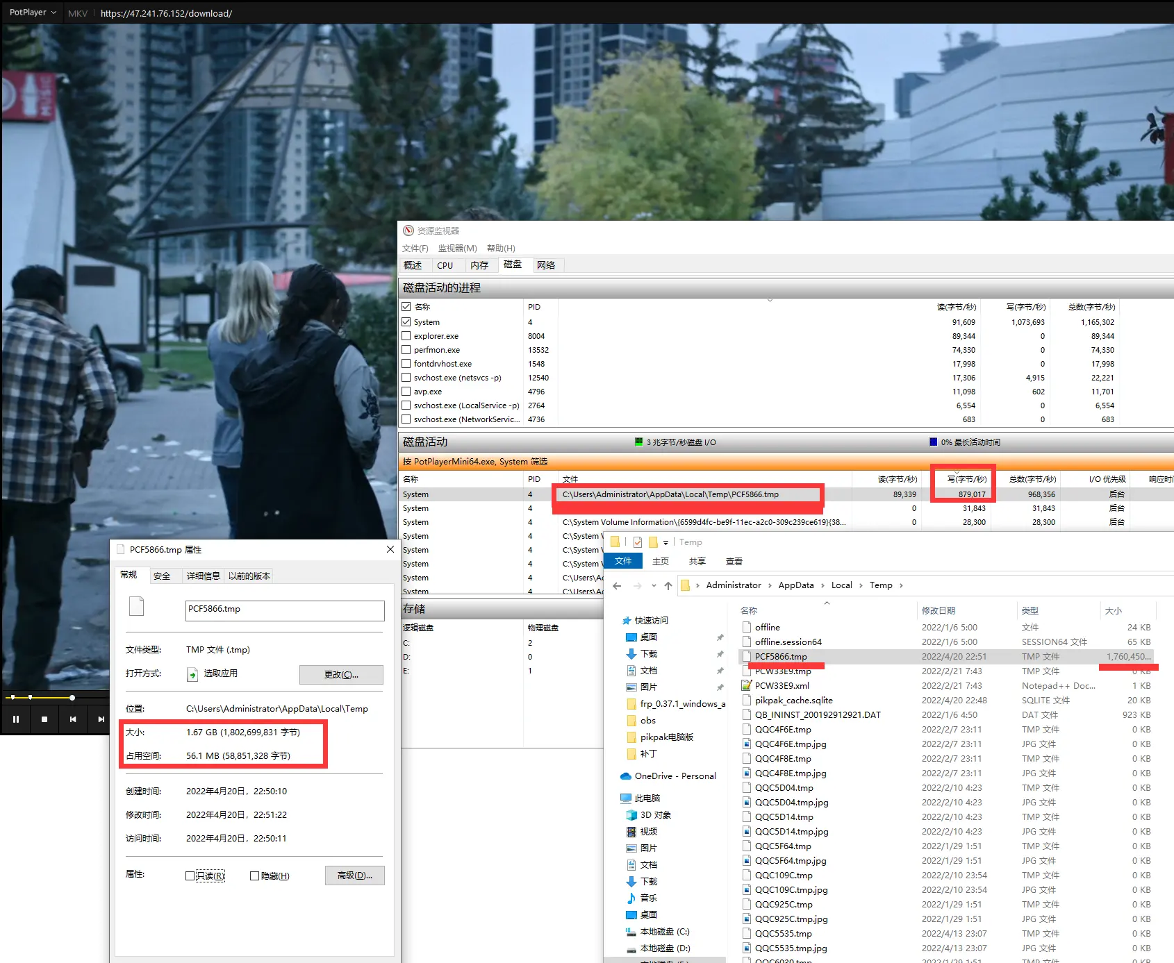Open 音乐 in the Explorer sidebar
Viewport: 1174px width, 963px height.
coord(642,898)
